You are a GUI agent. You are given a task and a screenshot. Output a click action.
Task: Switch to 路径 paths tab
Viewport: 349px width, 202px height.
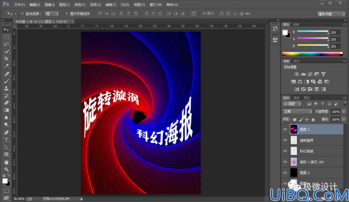click(307, 98)
